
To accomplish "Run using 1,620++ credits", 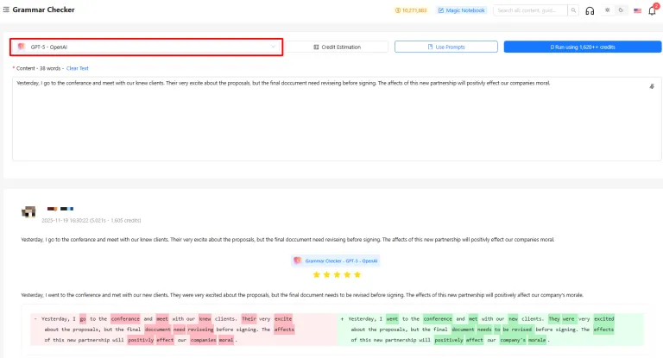I will point(582,47).
